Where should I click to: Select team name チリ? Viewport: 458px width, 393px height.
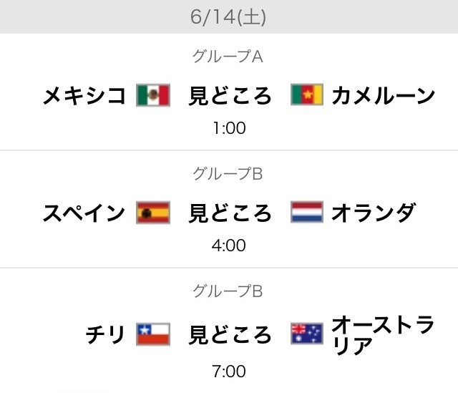coord(106,334)
